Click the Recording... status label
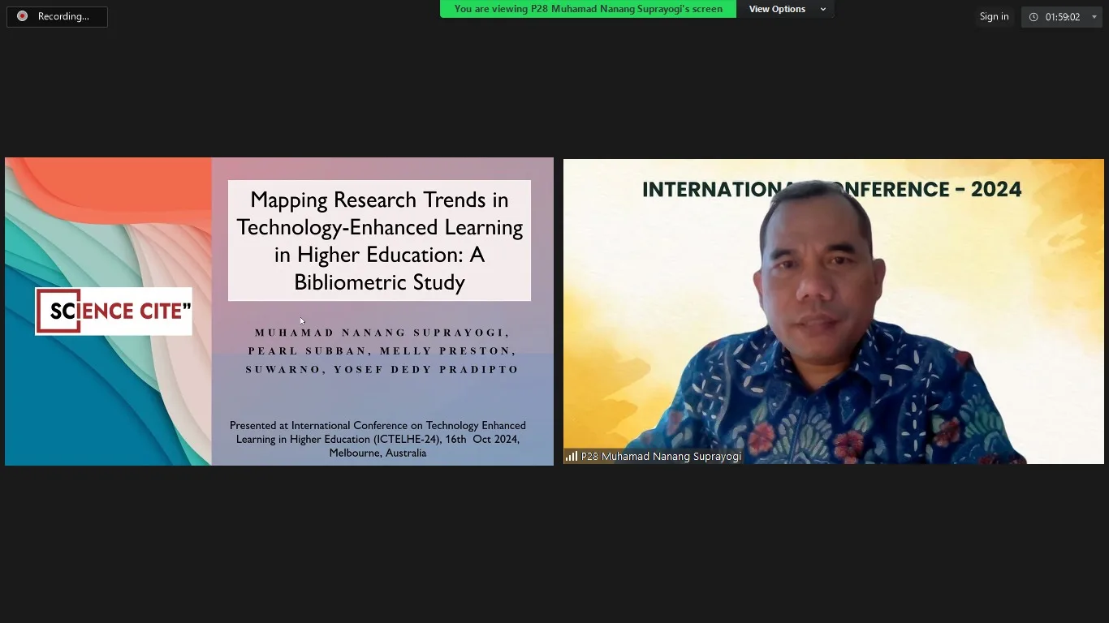Viewport: 1109px width, 623px height. 63,16
